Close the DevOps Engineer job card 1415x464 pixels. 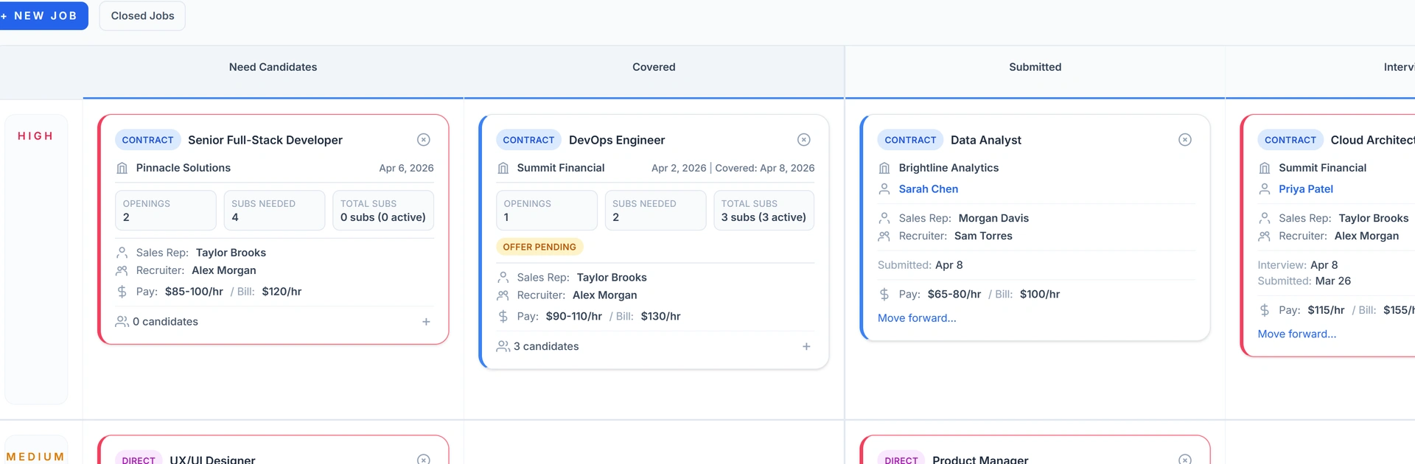804,140
